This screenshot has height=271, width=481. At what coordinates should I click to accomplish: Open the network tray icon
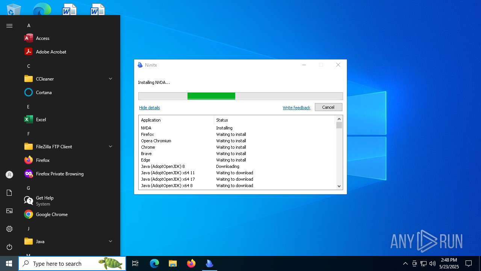click(x=424, y=263)
